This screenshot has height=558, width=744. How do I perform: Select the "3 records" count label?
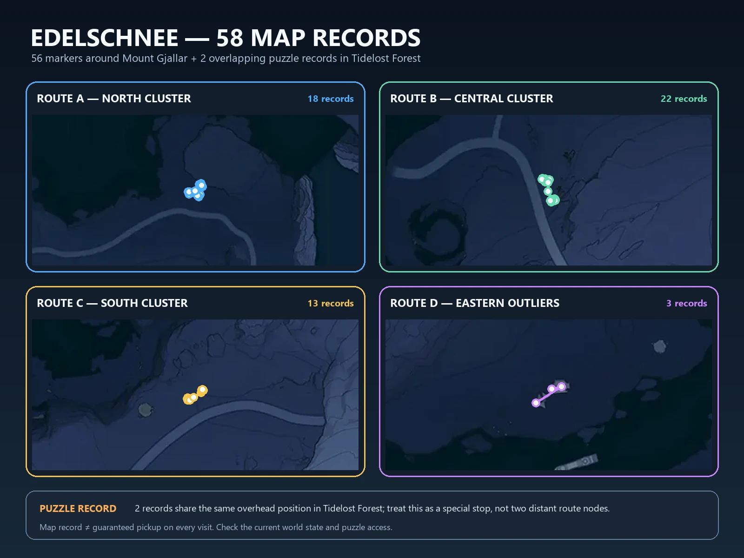pyautogui.click(x=687, y=303)
